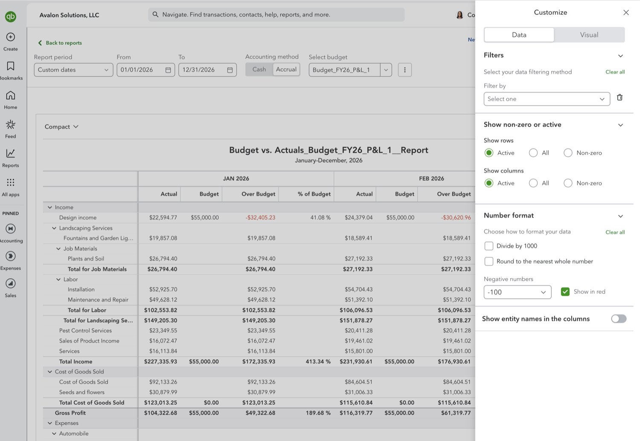The height and width of the screenshot is (441, 640).
Task: Select Non-zero for Show columns
Action: tap(568, 183)
